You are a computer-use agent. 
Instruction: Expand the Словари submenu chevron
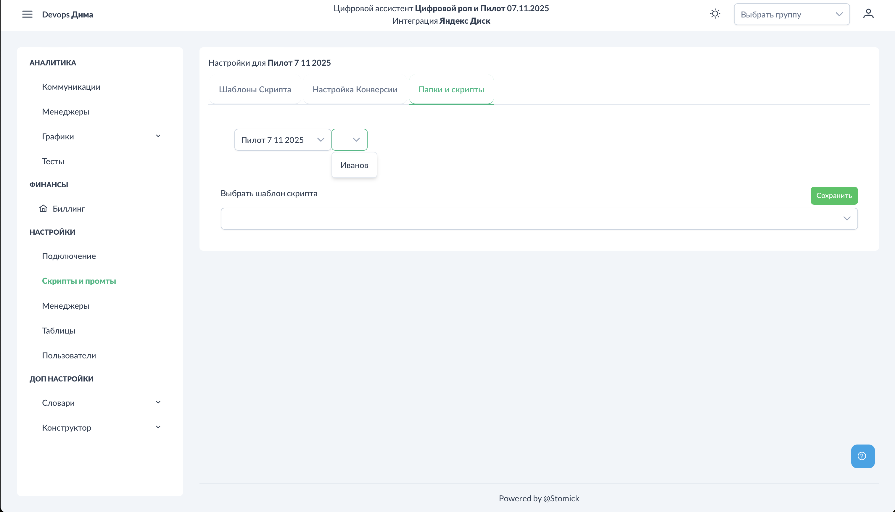[158, 402]
